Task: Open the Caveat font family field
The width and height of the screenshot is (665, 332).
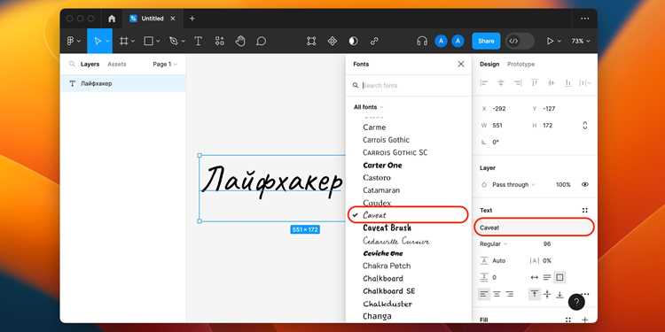Action: pyautogui.click(x=534, y=228)
